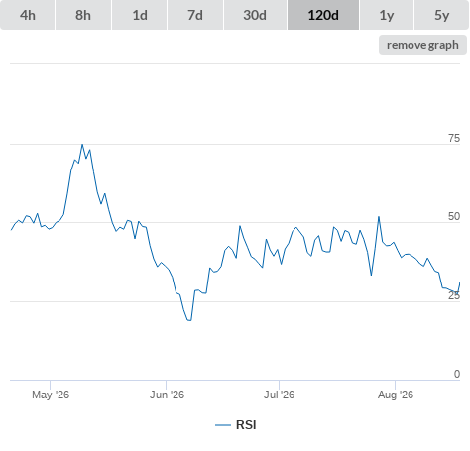Click the May '26 axis label
470x451 pixels.
[51, 395]
